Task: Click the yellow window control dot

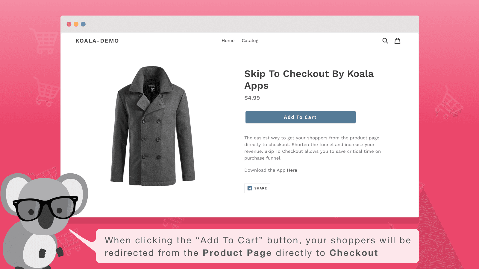Action: pyautogui.click(x=76, y=24)
